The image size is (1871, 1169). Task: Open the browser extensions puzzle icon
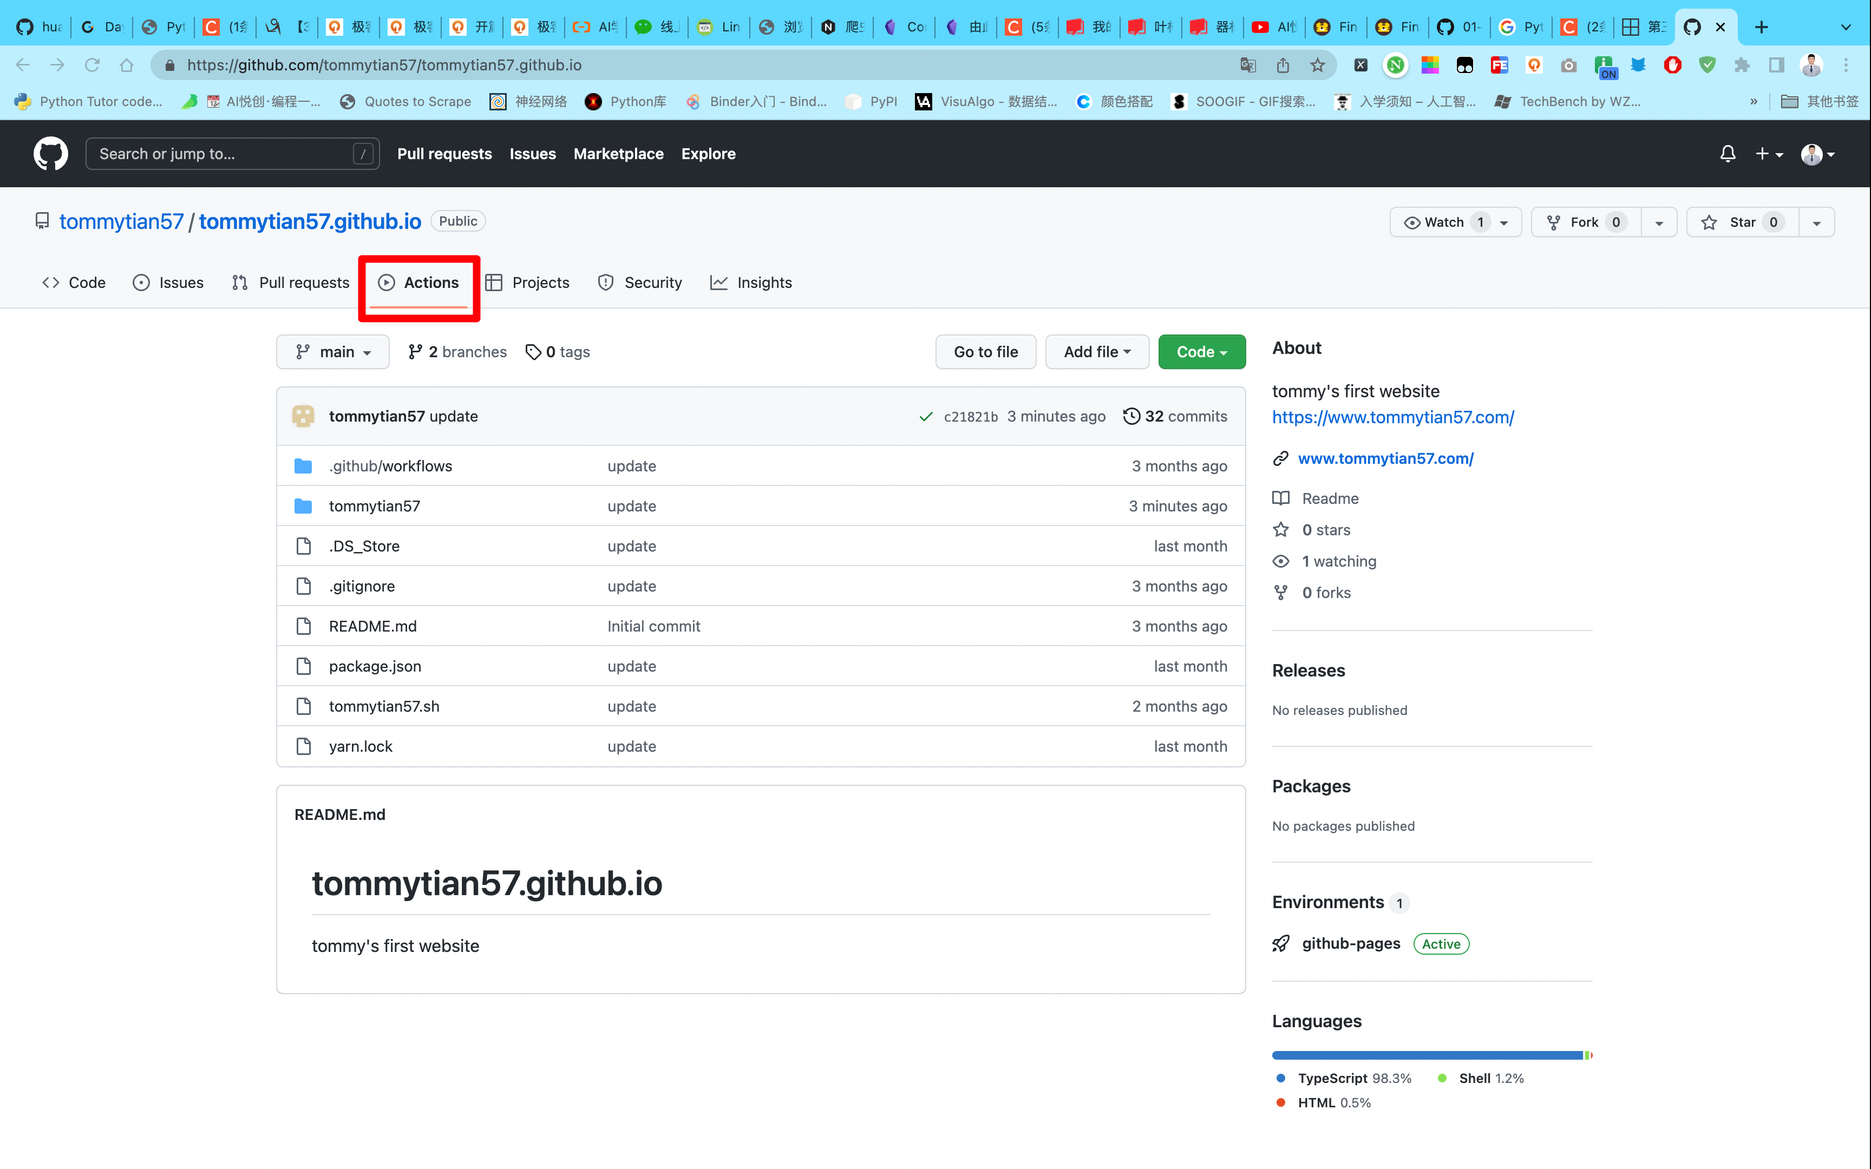pyautogui.click(x=1742, y=65)
